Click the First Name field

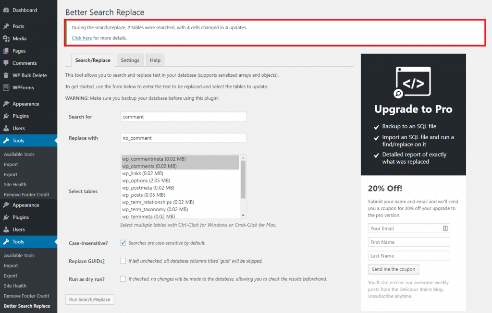(409, 242)
